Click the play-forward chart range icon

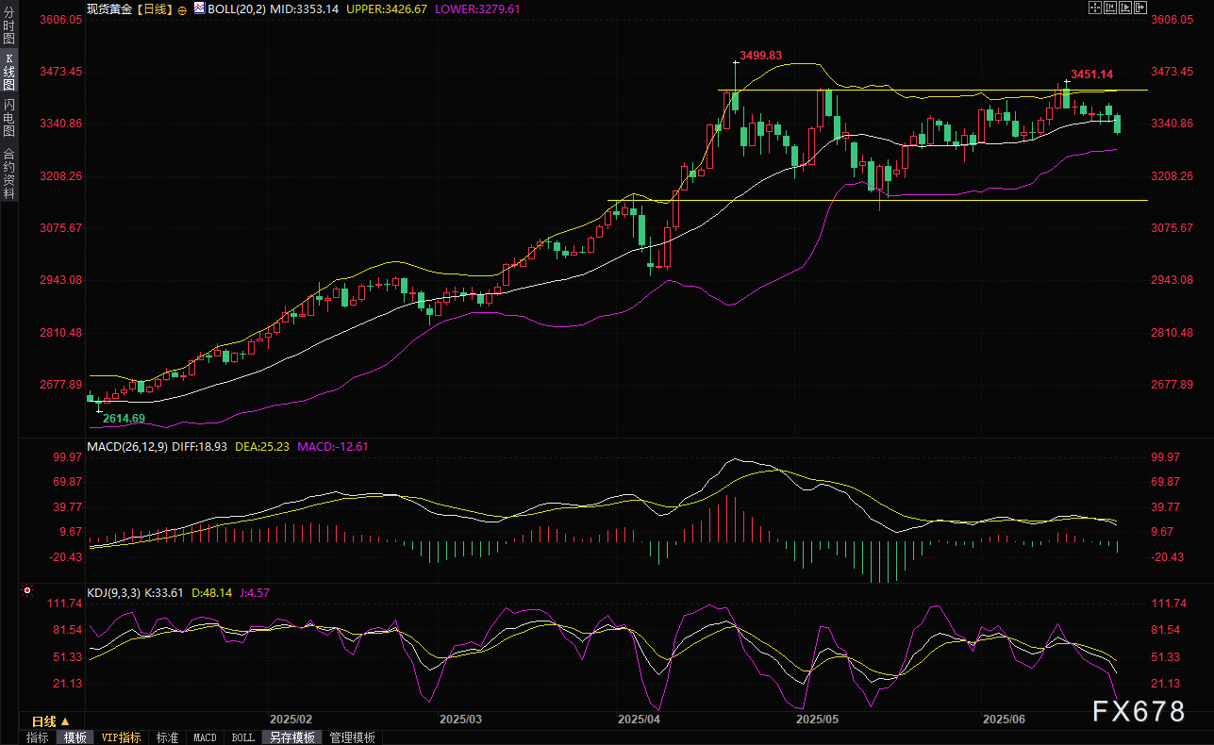1125,8
